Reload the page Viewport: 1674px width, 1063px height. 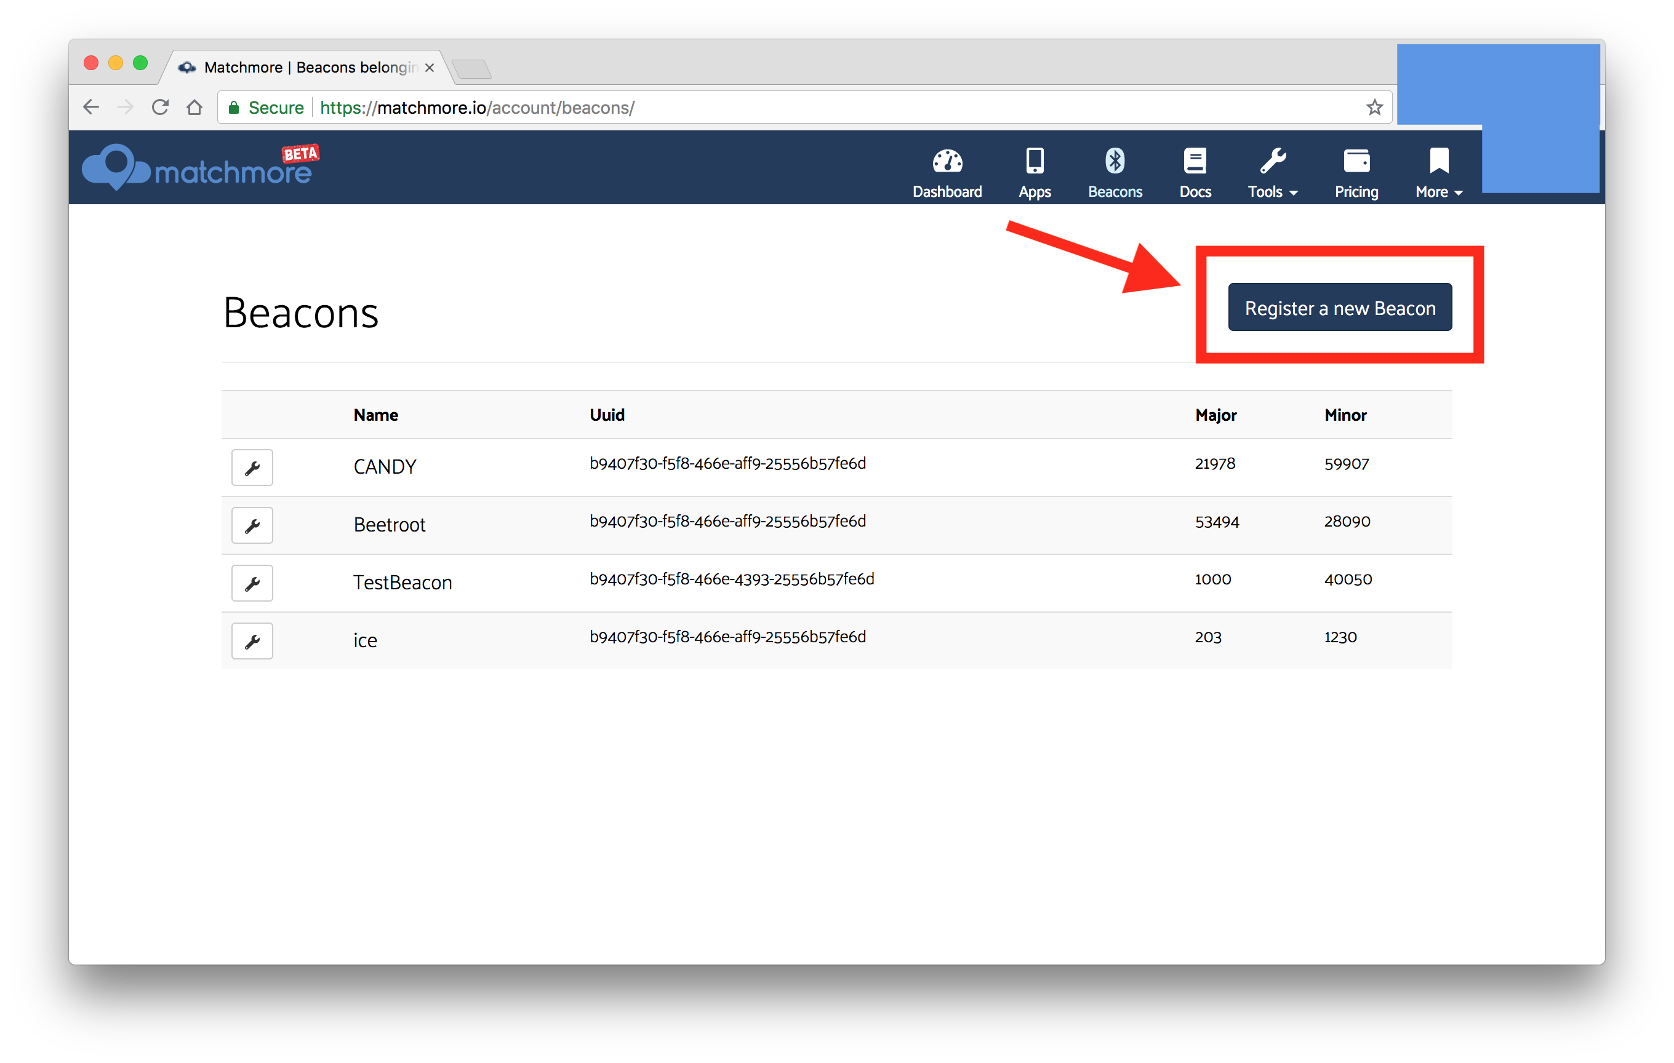coord(161,108)
